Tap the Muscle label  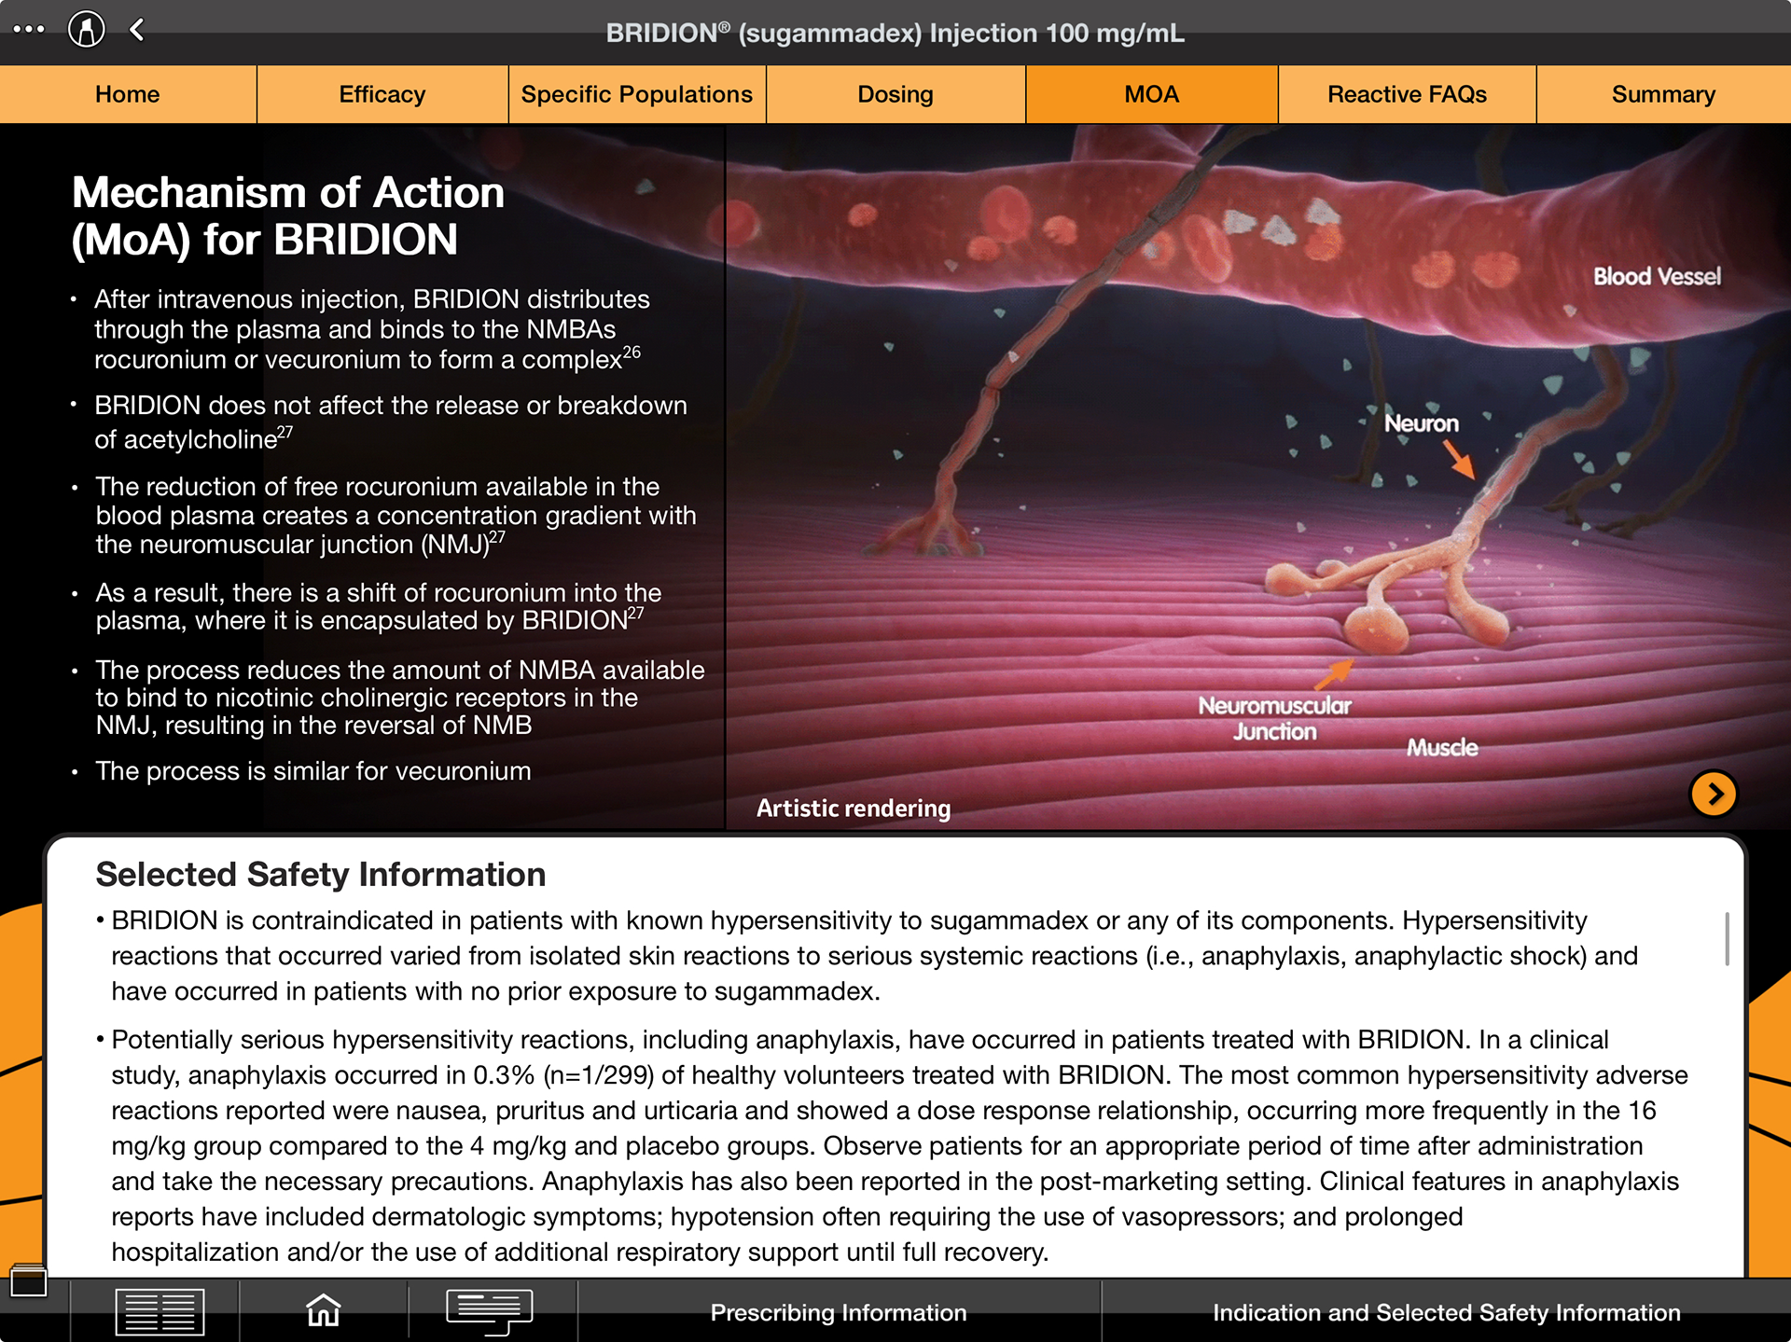coord(1442,747)
